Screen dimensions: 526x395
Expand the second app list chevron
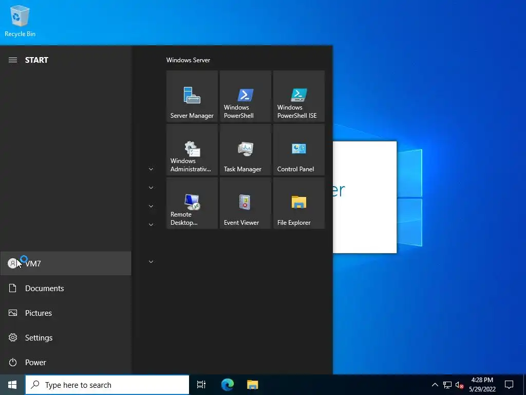pyautogui.click(x=151, y=188)
